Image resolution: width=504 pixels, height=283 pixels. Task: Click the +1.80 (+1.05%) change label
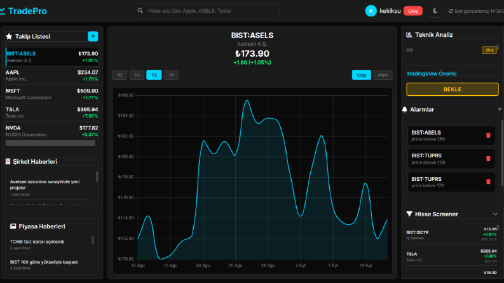[x=252, y=62]
